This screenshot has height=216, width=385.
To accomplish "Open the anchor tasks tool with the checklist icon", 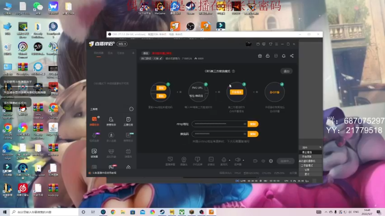I will click(128, 121).
